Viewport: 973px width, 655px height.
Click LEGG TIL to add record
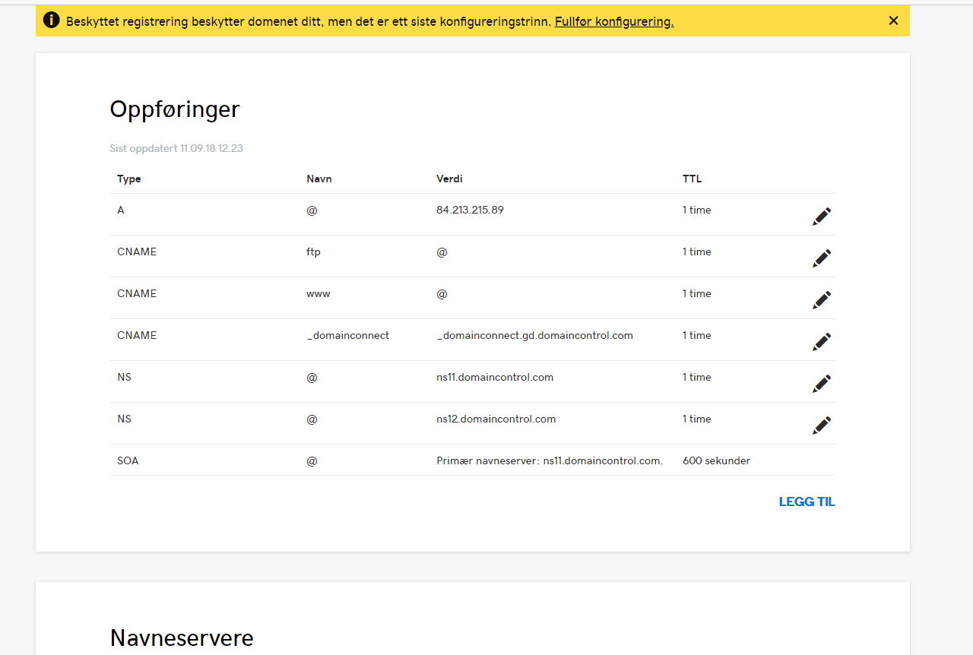pyautogui.click(x=807, y=502)
